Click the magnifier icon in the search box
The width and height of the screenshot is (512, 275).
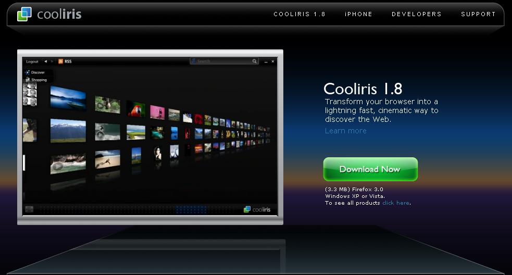[254, 61]
